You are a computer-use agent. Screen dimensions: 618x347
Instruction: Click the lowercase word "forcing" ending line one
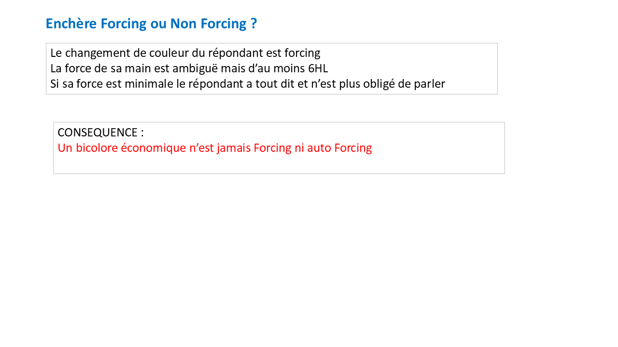coord(302,53)
